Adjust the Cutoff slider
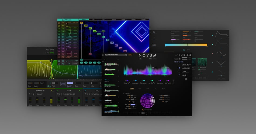256x134 pixels. (70, 83)
